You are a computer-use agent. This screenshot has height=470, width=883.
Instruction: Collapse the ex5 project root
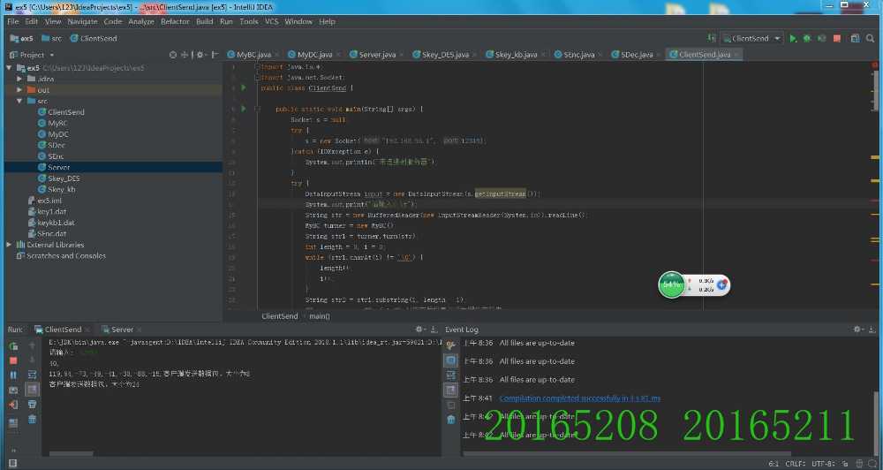[x=9, y=68]
